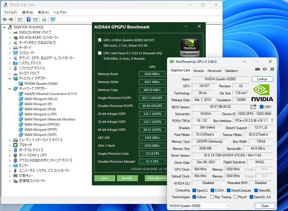Click the action pane toolbar icon beside Help

click(x=35, y=19)
